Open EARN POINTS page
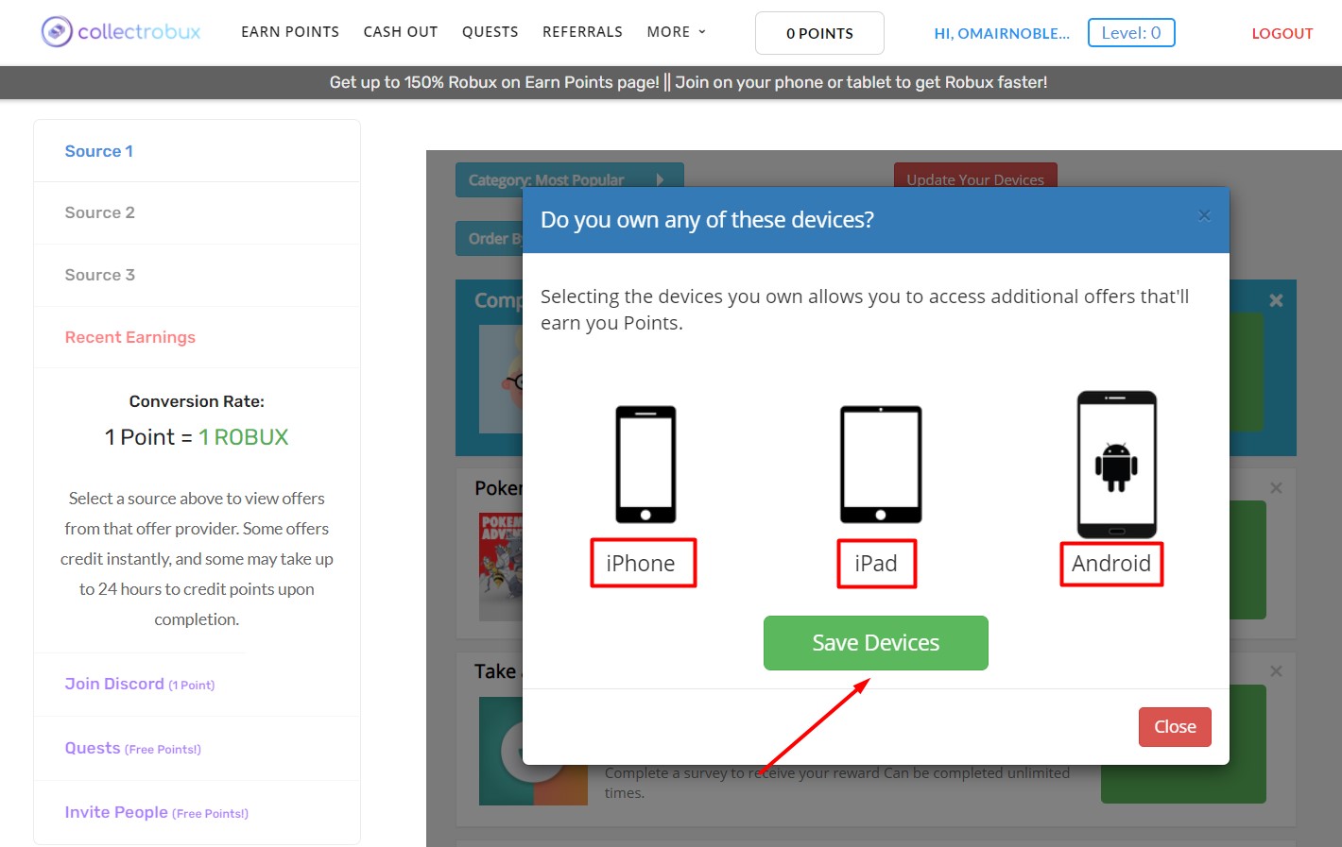Viewport: 1342px width, 847px height. click(x=290, y=32)
